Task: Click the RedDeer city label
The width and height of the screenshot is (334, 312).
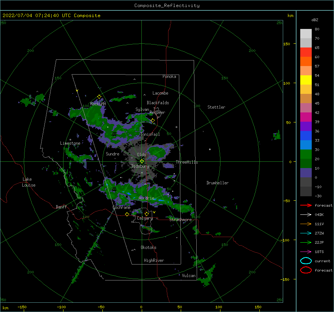Action: tap(157, 112)
